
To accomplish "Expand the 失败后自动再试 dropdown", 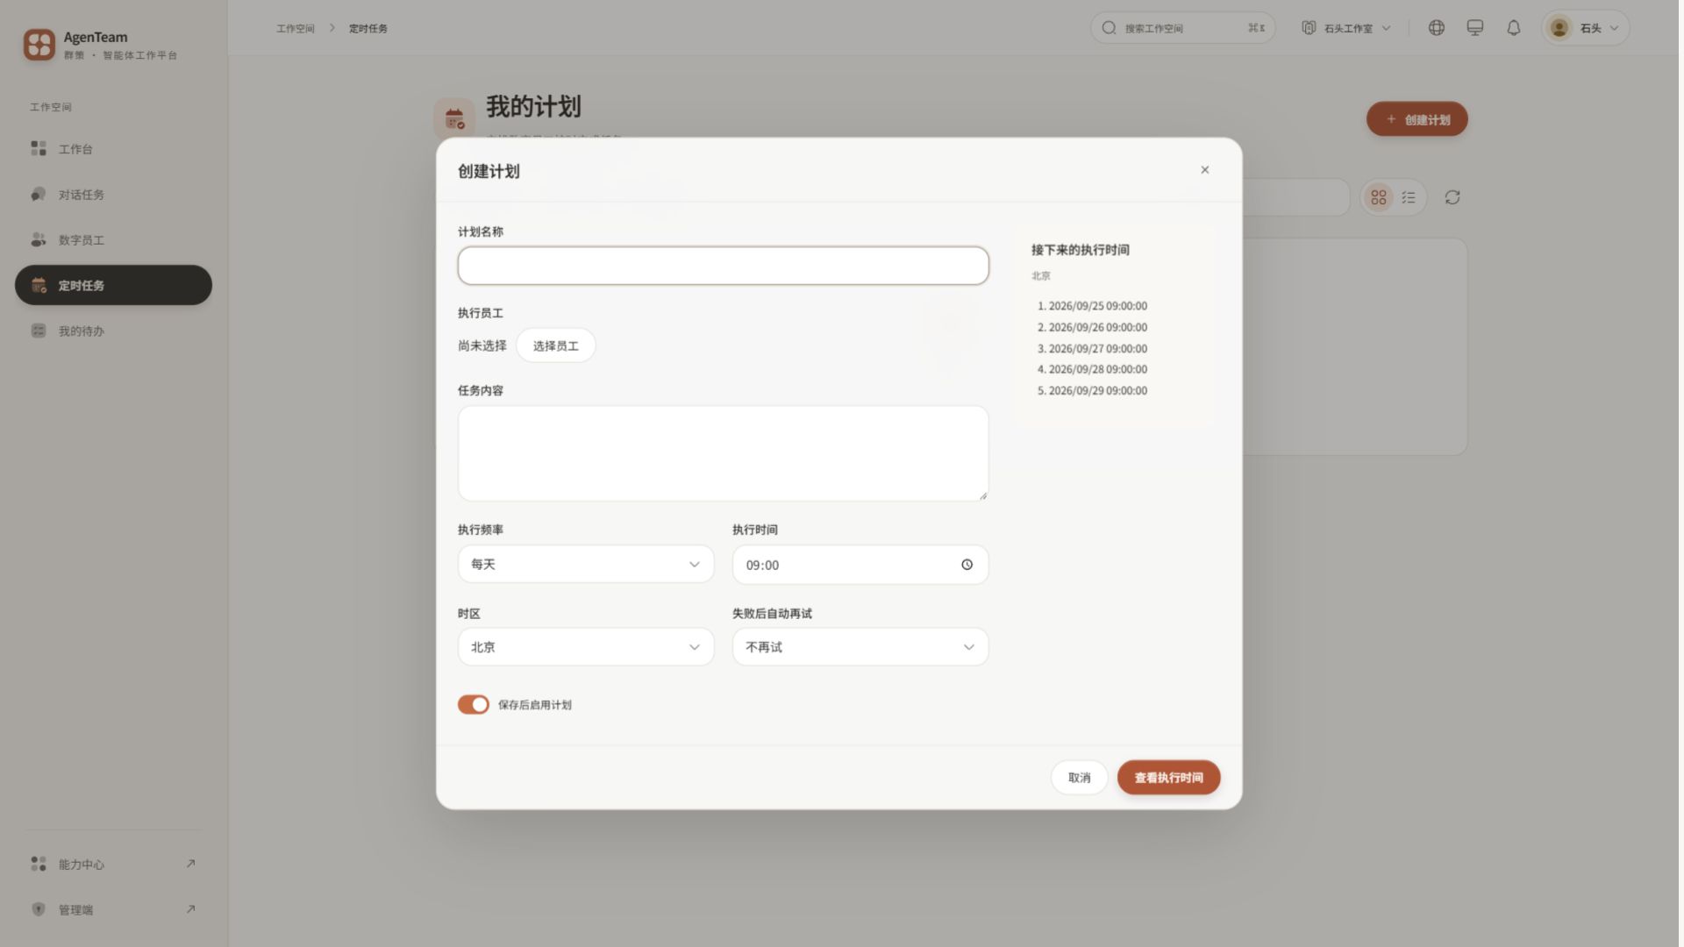I will click(860, 647).
